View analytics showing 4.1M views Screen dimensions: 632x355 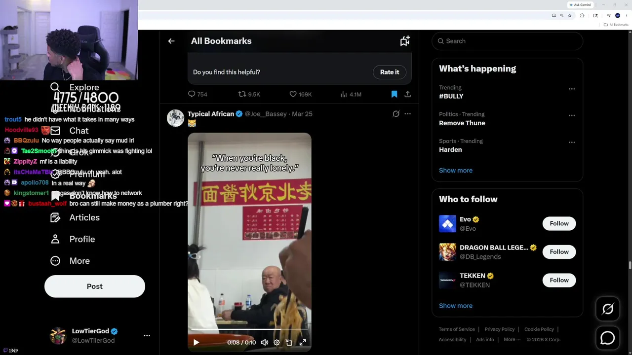pos(351,94)
